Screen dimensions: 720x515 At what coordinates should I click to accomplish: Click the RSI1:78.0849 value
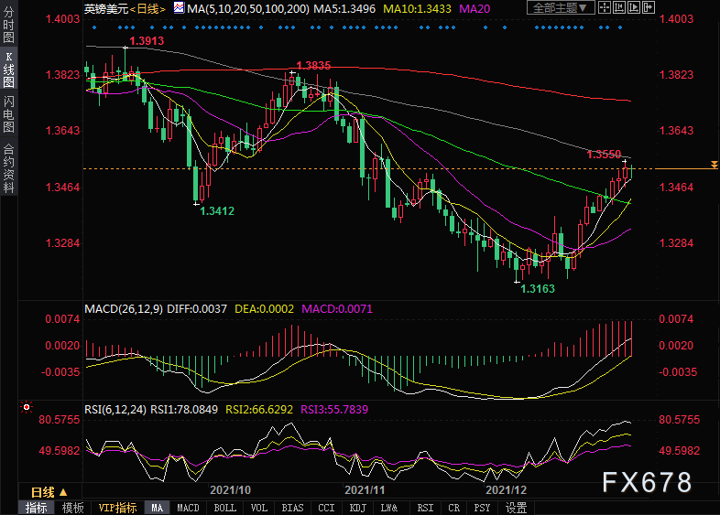pos(184,409)
